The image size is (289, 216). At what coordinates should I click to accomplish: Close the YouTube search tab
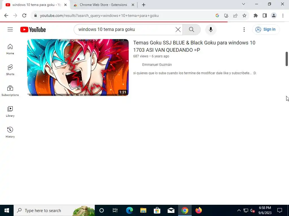click(65, 5)
